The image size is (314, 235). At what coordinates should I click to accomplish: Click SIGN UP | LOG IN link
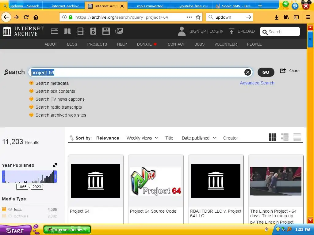click(x=206, y=32)
